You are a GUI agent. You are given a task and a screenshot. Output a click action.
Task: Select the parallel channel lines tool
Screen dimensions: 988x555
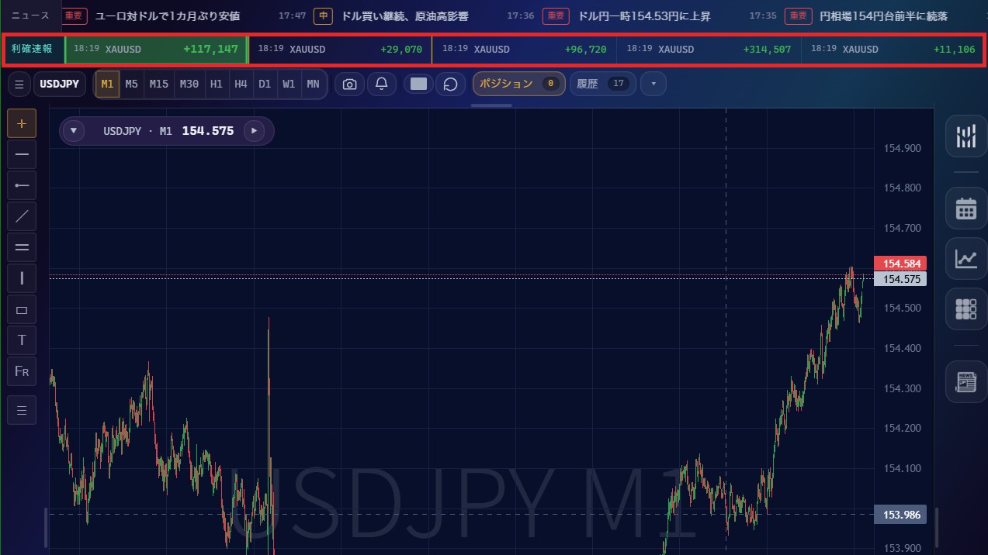click(x=22, y=247)
